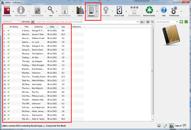Expand the View dropdown arrow
Viewport: 191px width, 130px height.
pyautogui.click(x=57, y=11)
